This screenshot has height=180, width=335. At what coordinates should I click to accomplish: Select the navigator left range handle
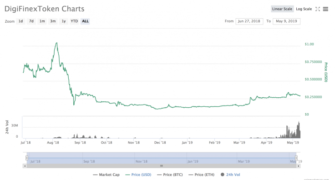[x=27, y=158]
